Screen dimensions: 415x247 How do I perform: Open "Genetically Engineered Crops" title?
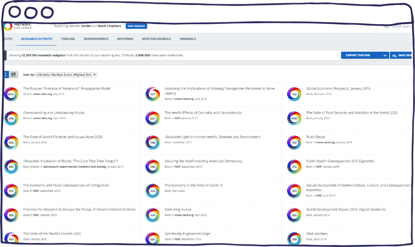click(x=187, y=234)
